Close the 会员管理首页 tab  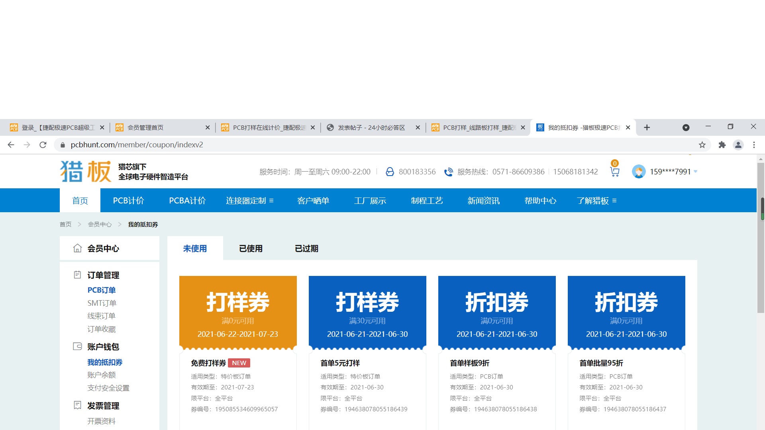[208, 127]
